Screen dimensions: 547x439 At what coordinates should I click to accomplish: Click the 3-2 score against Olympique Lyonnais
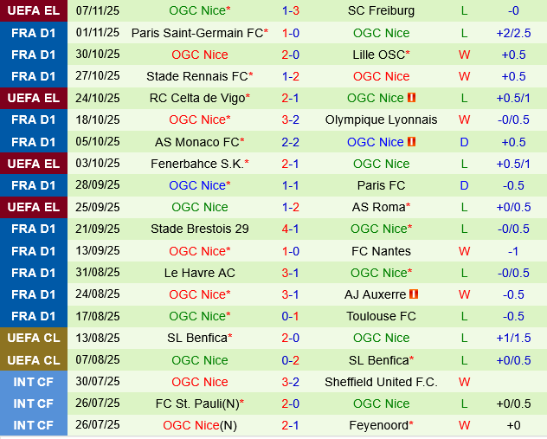point(291,119)
